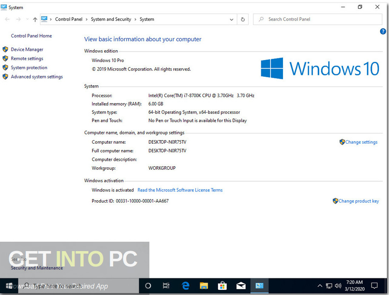389x295 pixels.
Task: Click the System window title icon
Action: 4,7
